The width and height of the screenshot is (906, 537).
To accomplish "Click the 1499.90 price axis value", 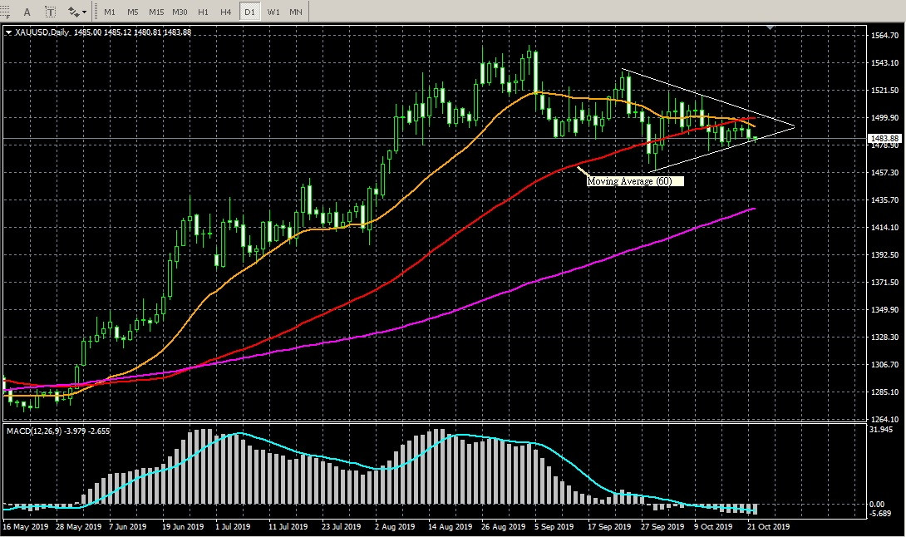I will coord(884,117).
